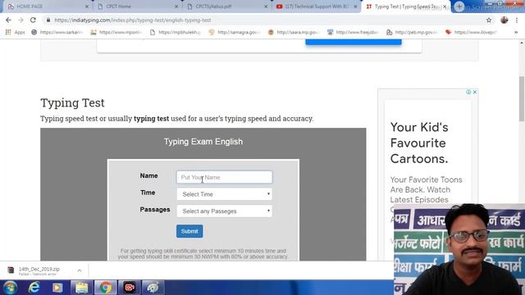Close the CPCTSyllabus.pdf tab
Screen dimensions: 525x295
click(x=266, y=7)
